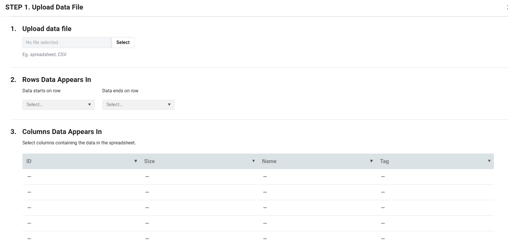Click the arrow icon in the Size column header

tap(254, 161)
